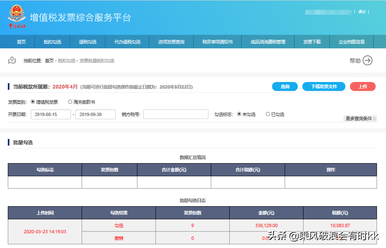Click the 销方税号 input field
Viewport: 386px width, 248px height.
coord(176,114)
